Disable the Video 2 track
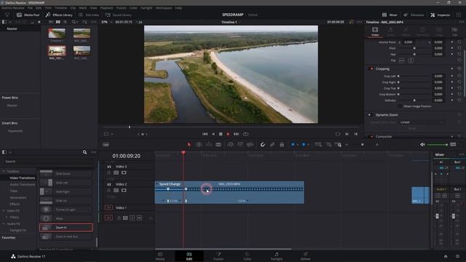The width and height of the screenshot is (466, 262). tap(124, 191)
